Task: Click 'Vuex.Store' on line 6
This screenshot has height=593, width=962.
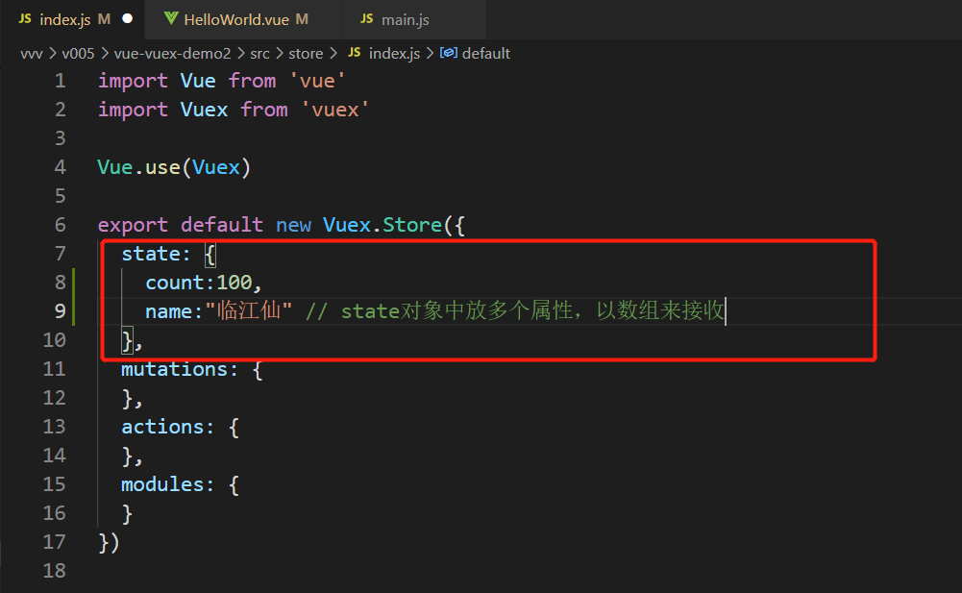Action: pos(382,225)
